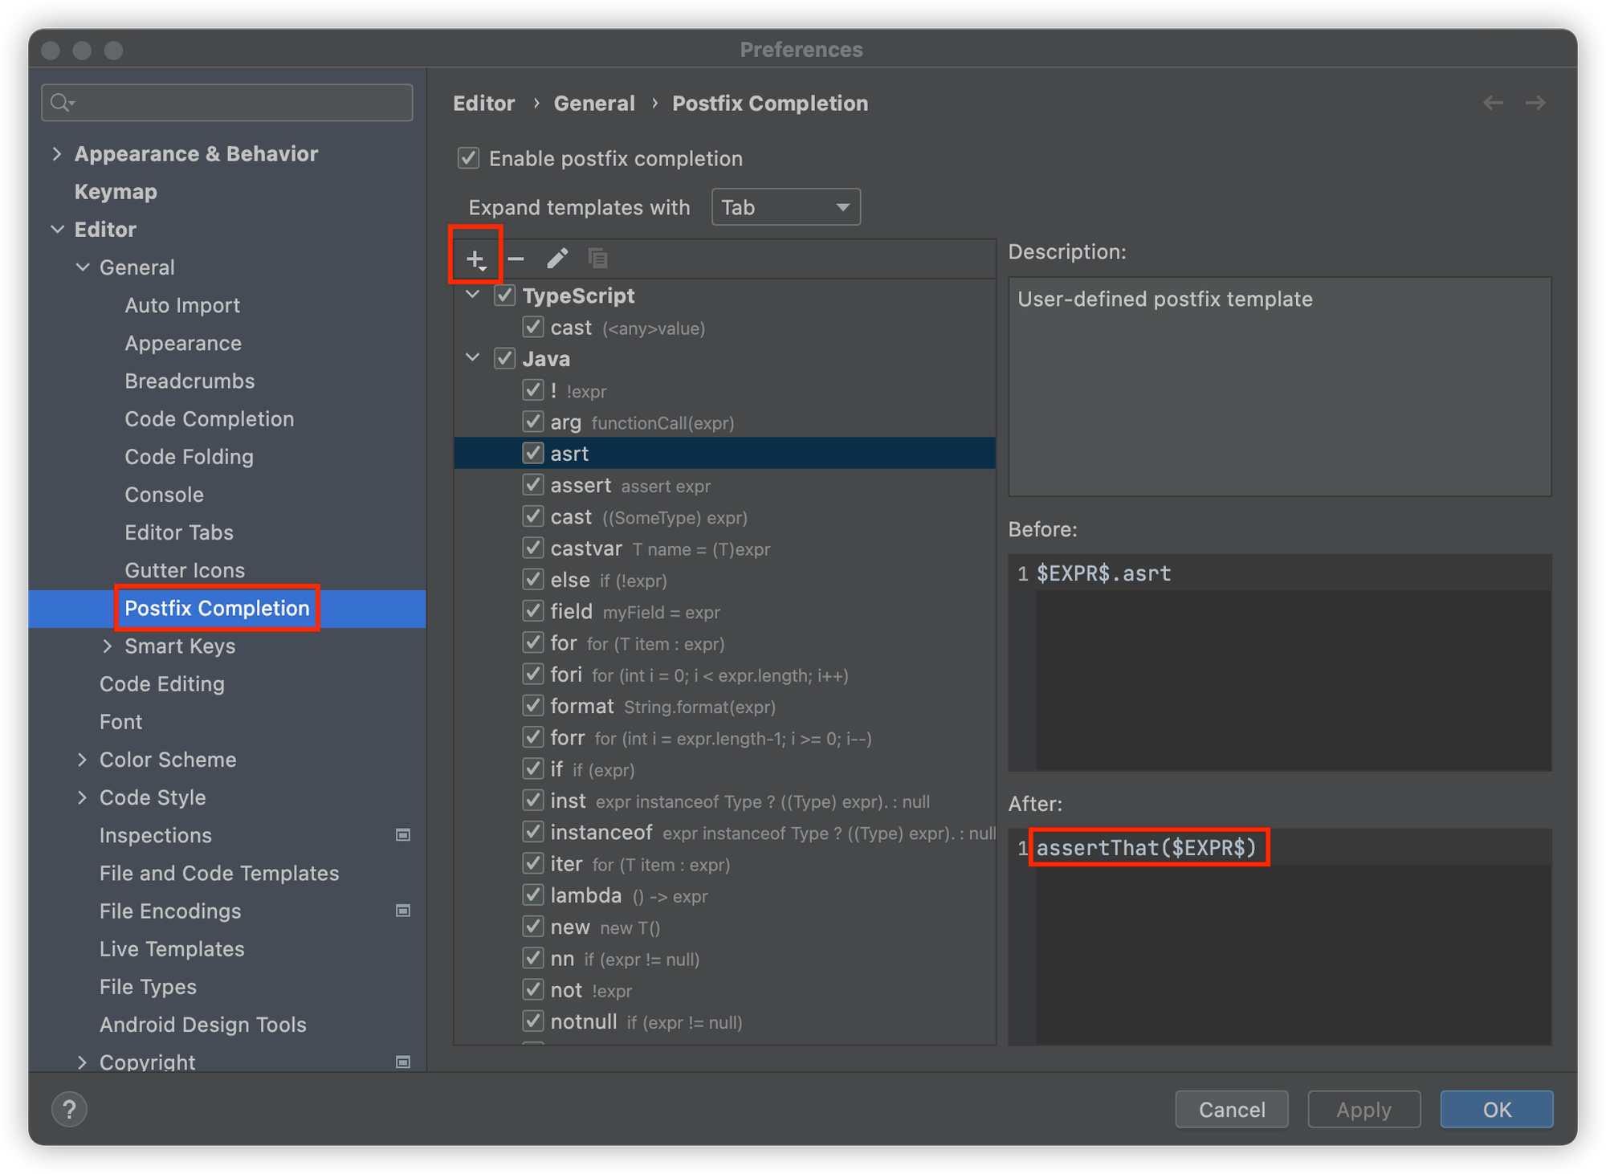Screen dimensions: 1606x1174
Task: Toggle Enable postfix completion checkbox
Action: pyautogui.click(x=470, y=158)
